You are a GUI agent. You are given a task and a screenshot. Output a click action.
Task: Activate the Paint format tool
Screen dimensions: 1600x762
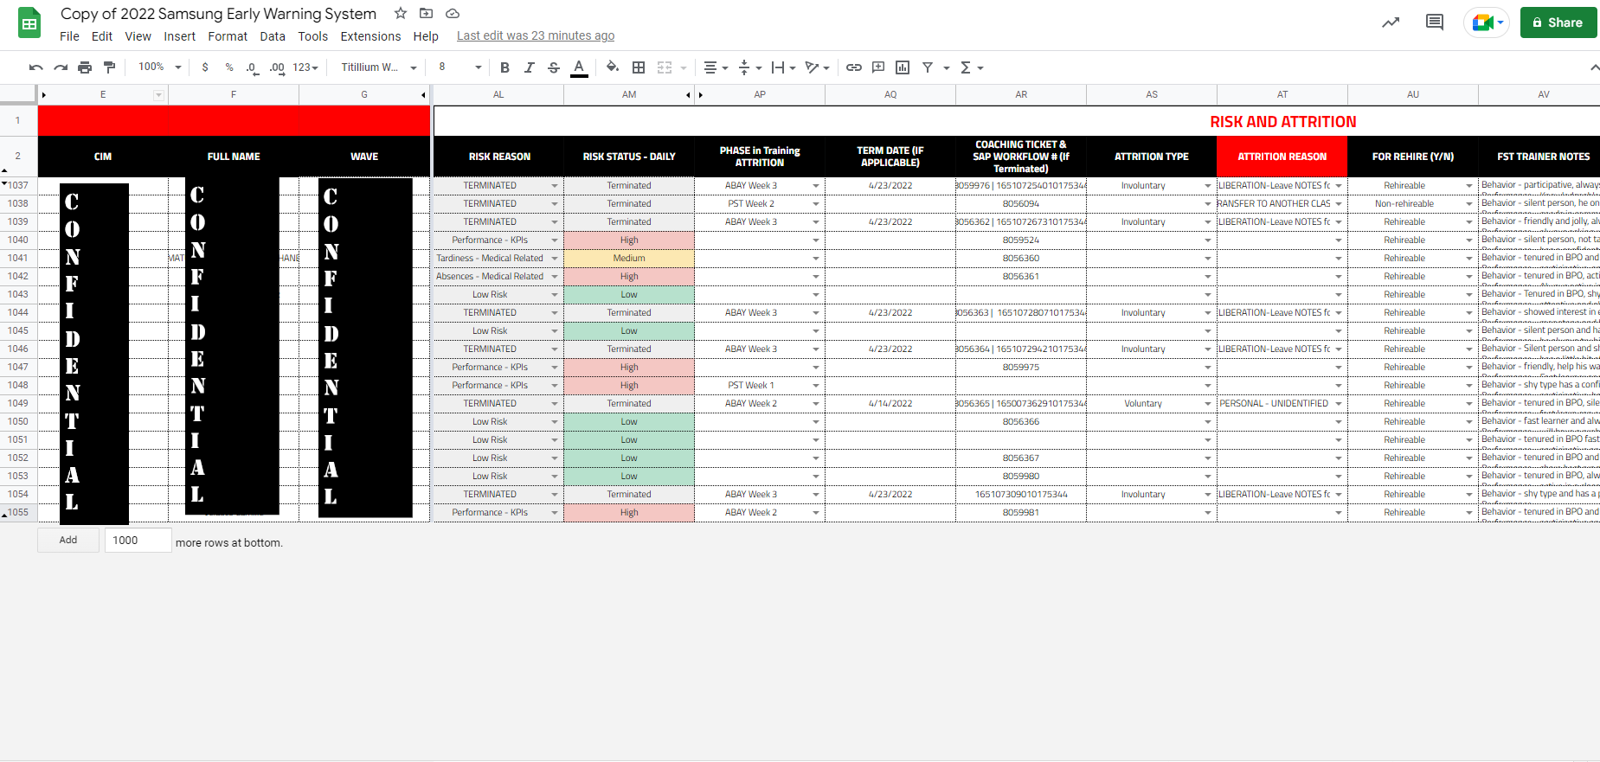[109, 67]
